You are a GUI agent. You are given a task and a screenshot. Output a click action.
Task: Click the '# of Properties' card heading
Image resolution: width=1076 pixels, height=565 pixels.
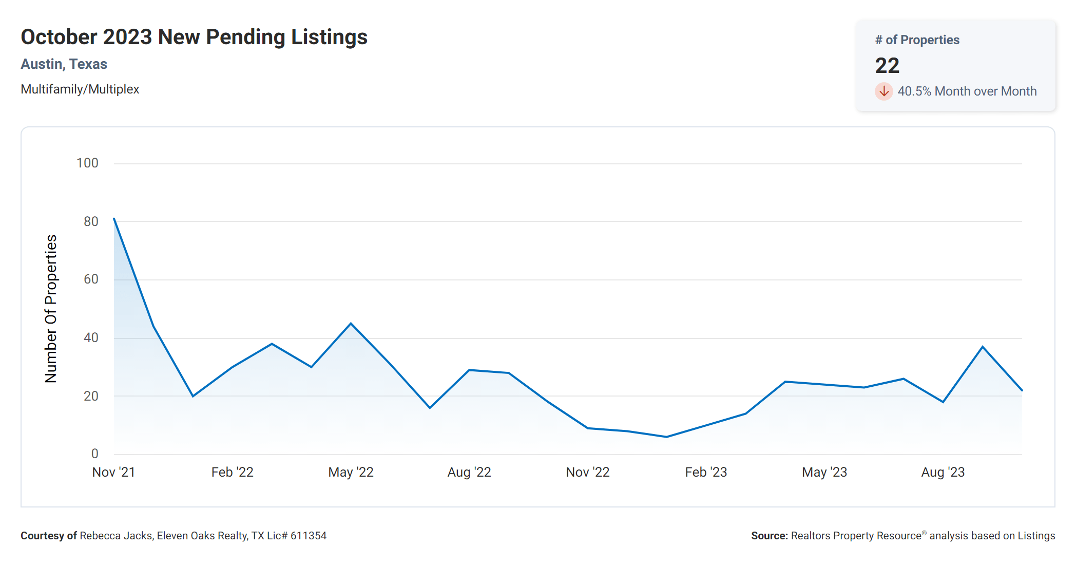pos(917,40)
